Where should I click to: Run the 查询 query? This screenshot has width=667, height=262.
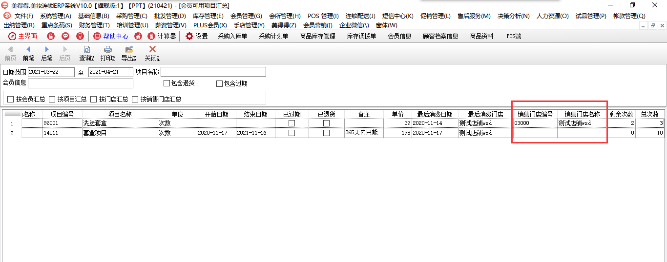pos(86,54)
